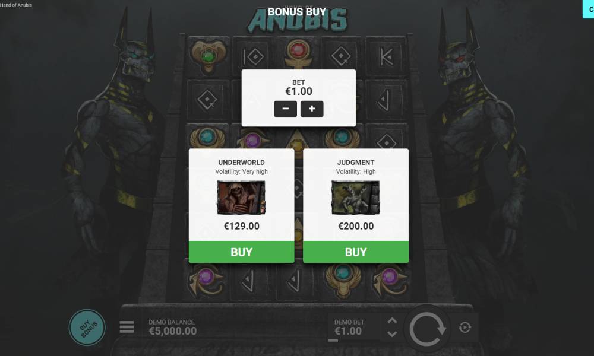Open the hamburger menu
Image resolution: width=594 pixels, height=356 pixels.
pos(127,327)
